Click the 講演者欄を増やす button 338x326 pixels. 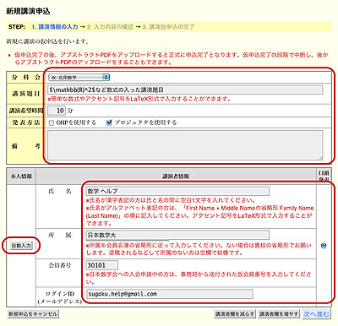(279, 314)
